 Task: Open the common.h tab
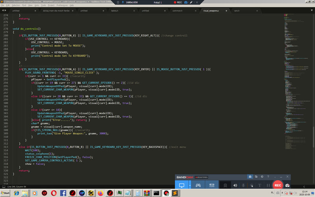(x=177, y=11)
